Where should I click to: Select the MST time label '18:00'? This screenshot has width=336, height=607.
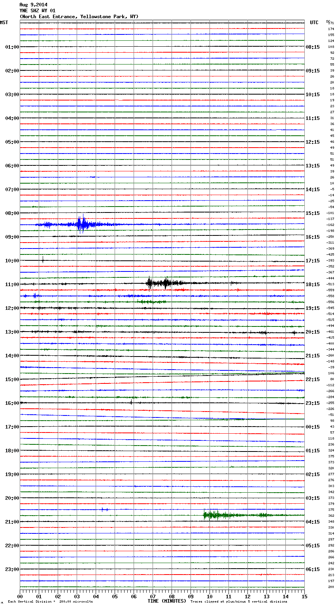coord(12,451)
